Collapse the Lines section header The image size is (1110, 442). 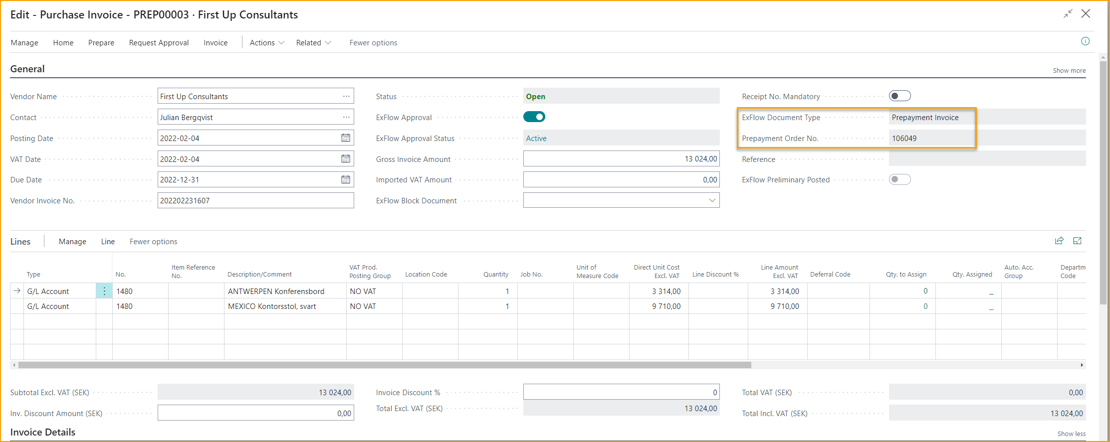(x=20, y=242)
